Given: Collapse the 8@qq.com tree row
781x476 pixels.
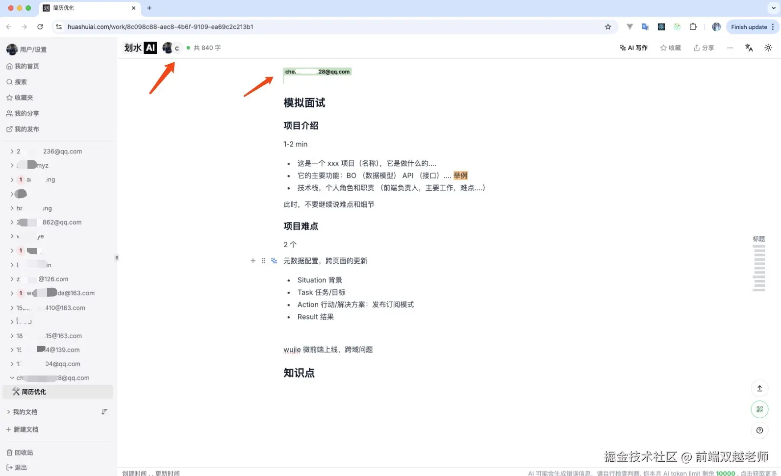Looking at the screenshot, I should pos(12,378).
